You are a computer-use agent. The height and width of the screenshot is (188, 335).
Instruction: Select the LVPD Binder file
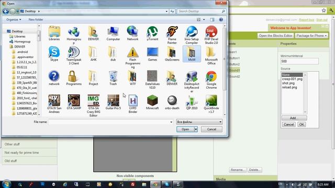pos(132,104)
